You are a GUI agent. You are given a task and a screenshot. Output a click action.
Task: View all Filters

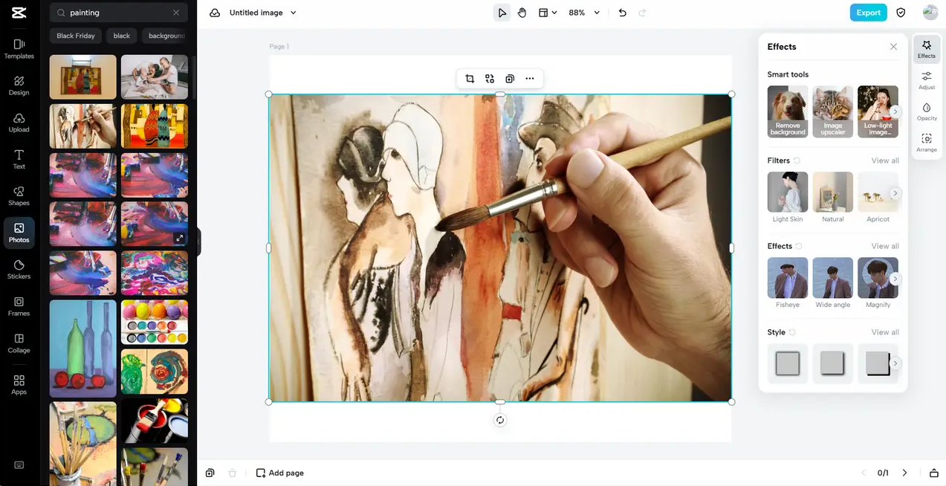tap(885, 161)
